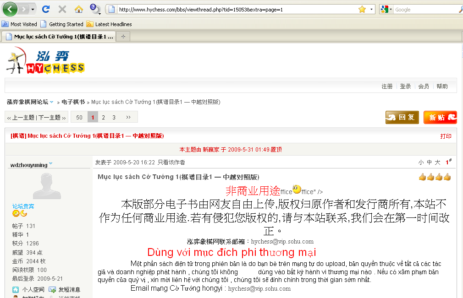Click 只看该作者 author-only filter
Image resolution: width=463 pixels, height=298 pixels.
(x=171, y=163)
